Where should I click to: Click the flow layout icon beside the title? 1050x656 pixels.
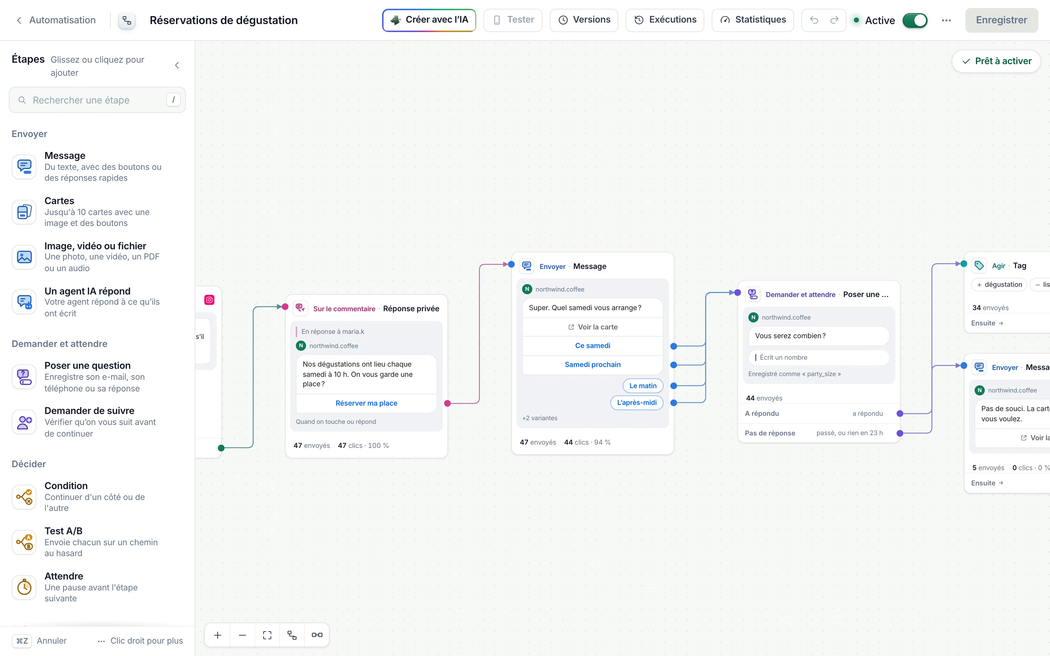click(x=127, y=20)
